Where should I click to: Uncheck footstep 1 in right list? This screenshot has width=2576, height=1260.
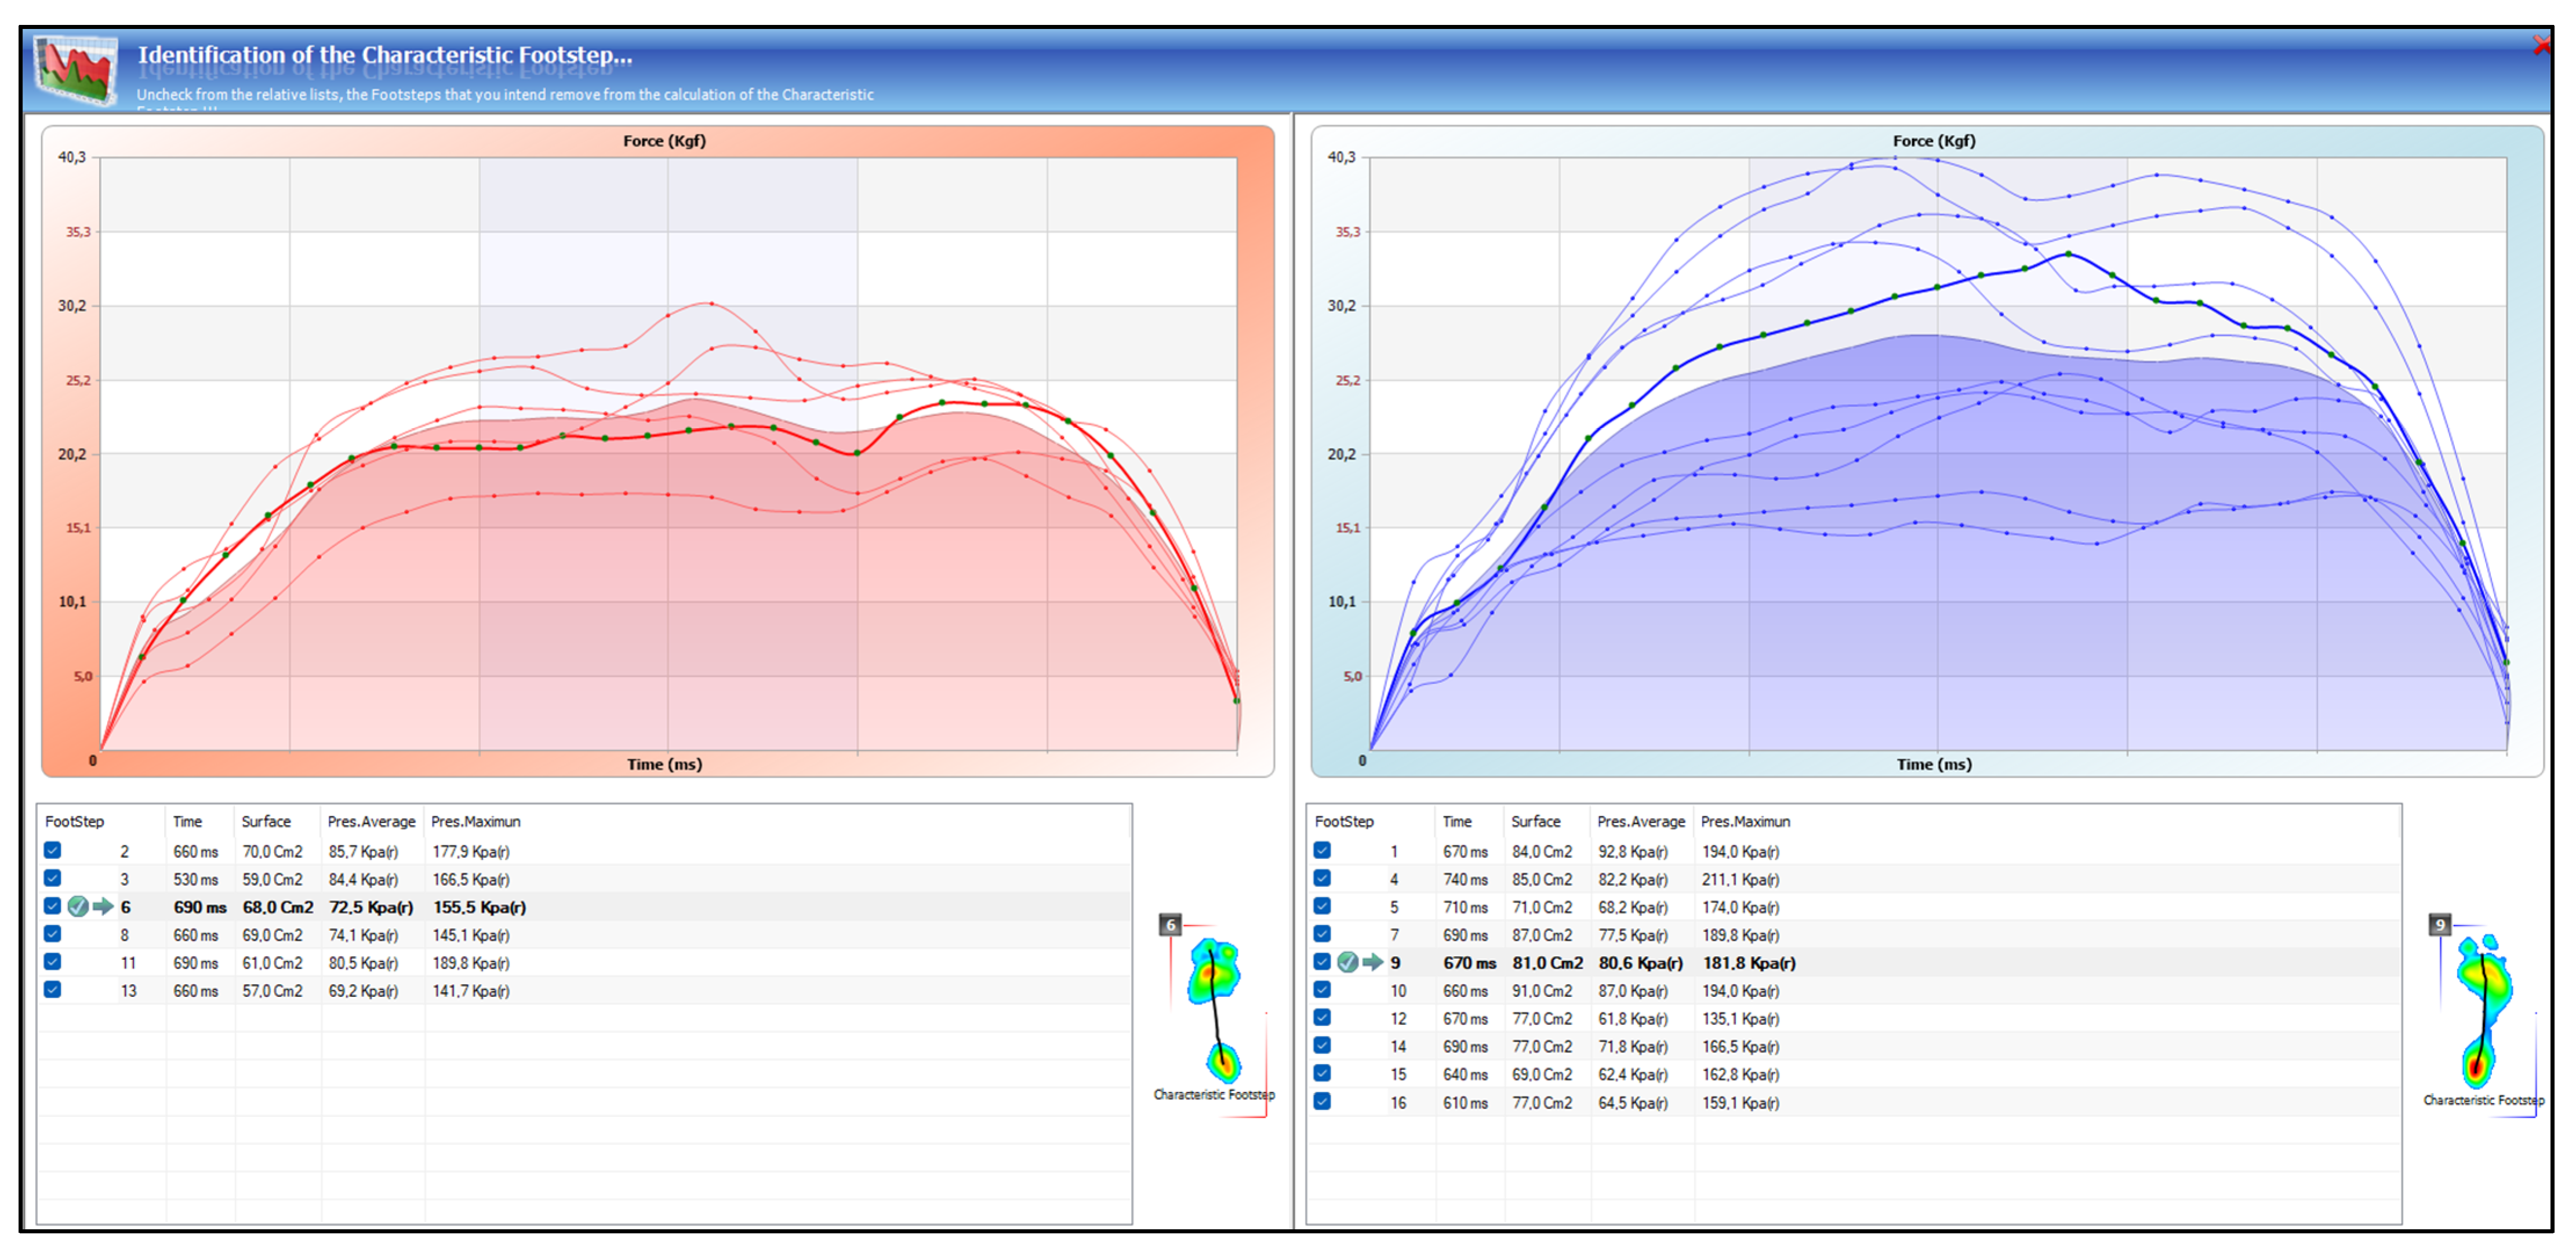(x=1322, y=851)
